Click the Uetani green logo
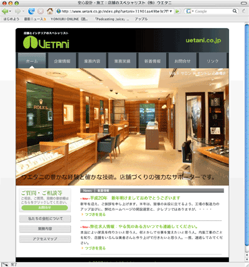 46,42
